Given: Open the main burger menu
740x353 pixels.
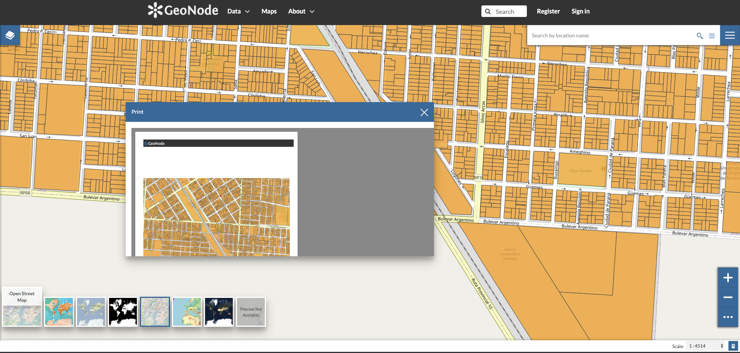Looking at the screenshot, I should click(x=730, y=35).
